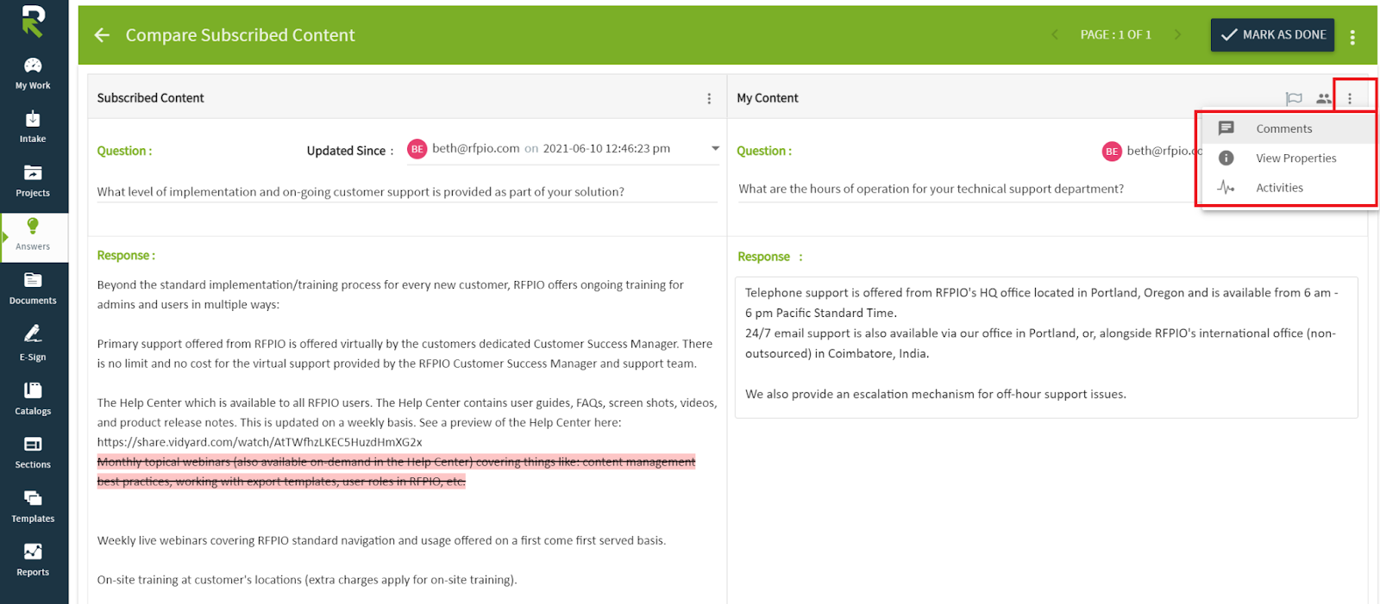
Task: Open My Work in sidebar
Action: 33,74
